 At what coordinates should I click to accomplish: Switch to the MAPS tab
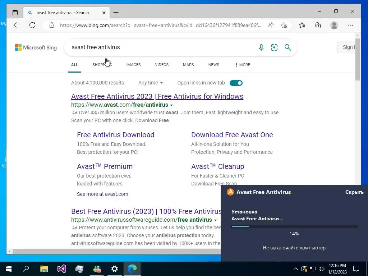pyautogui.click(x=188, y=65)
